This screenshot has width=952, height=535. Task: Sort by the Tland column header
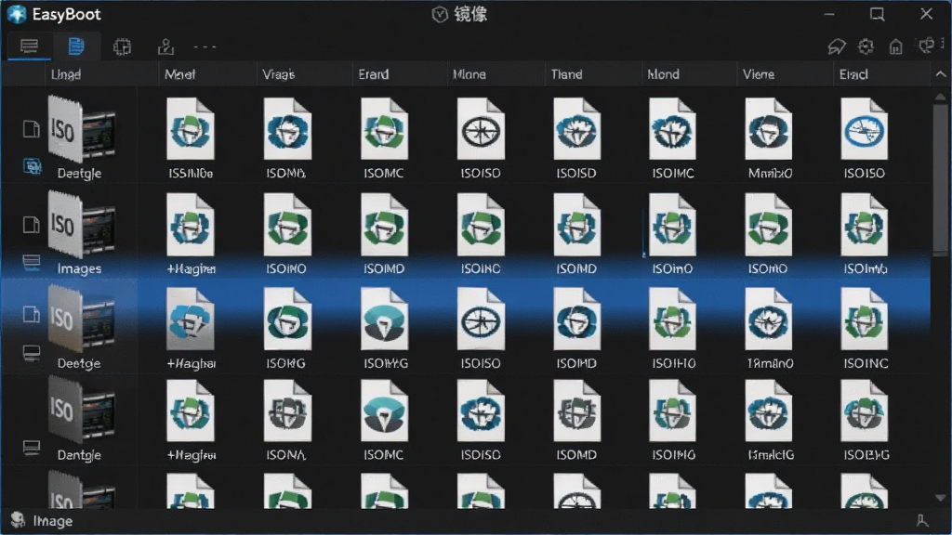point(566,74)
